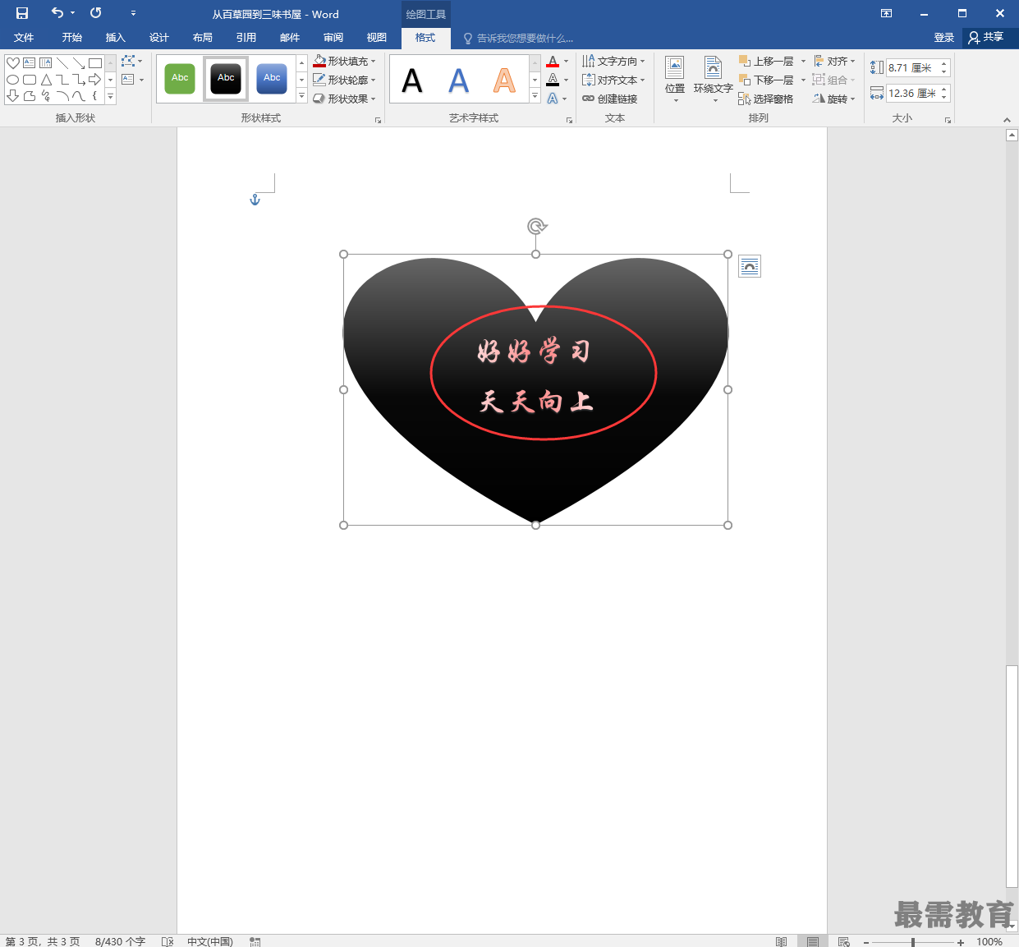Click the object anchor icon in the margin
The width and height of the screenshot is (1019, 947).
coord(255,200)
